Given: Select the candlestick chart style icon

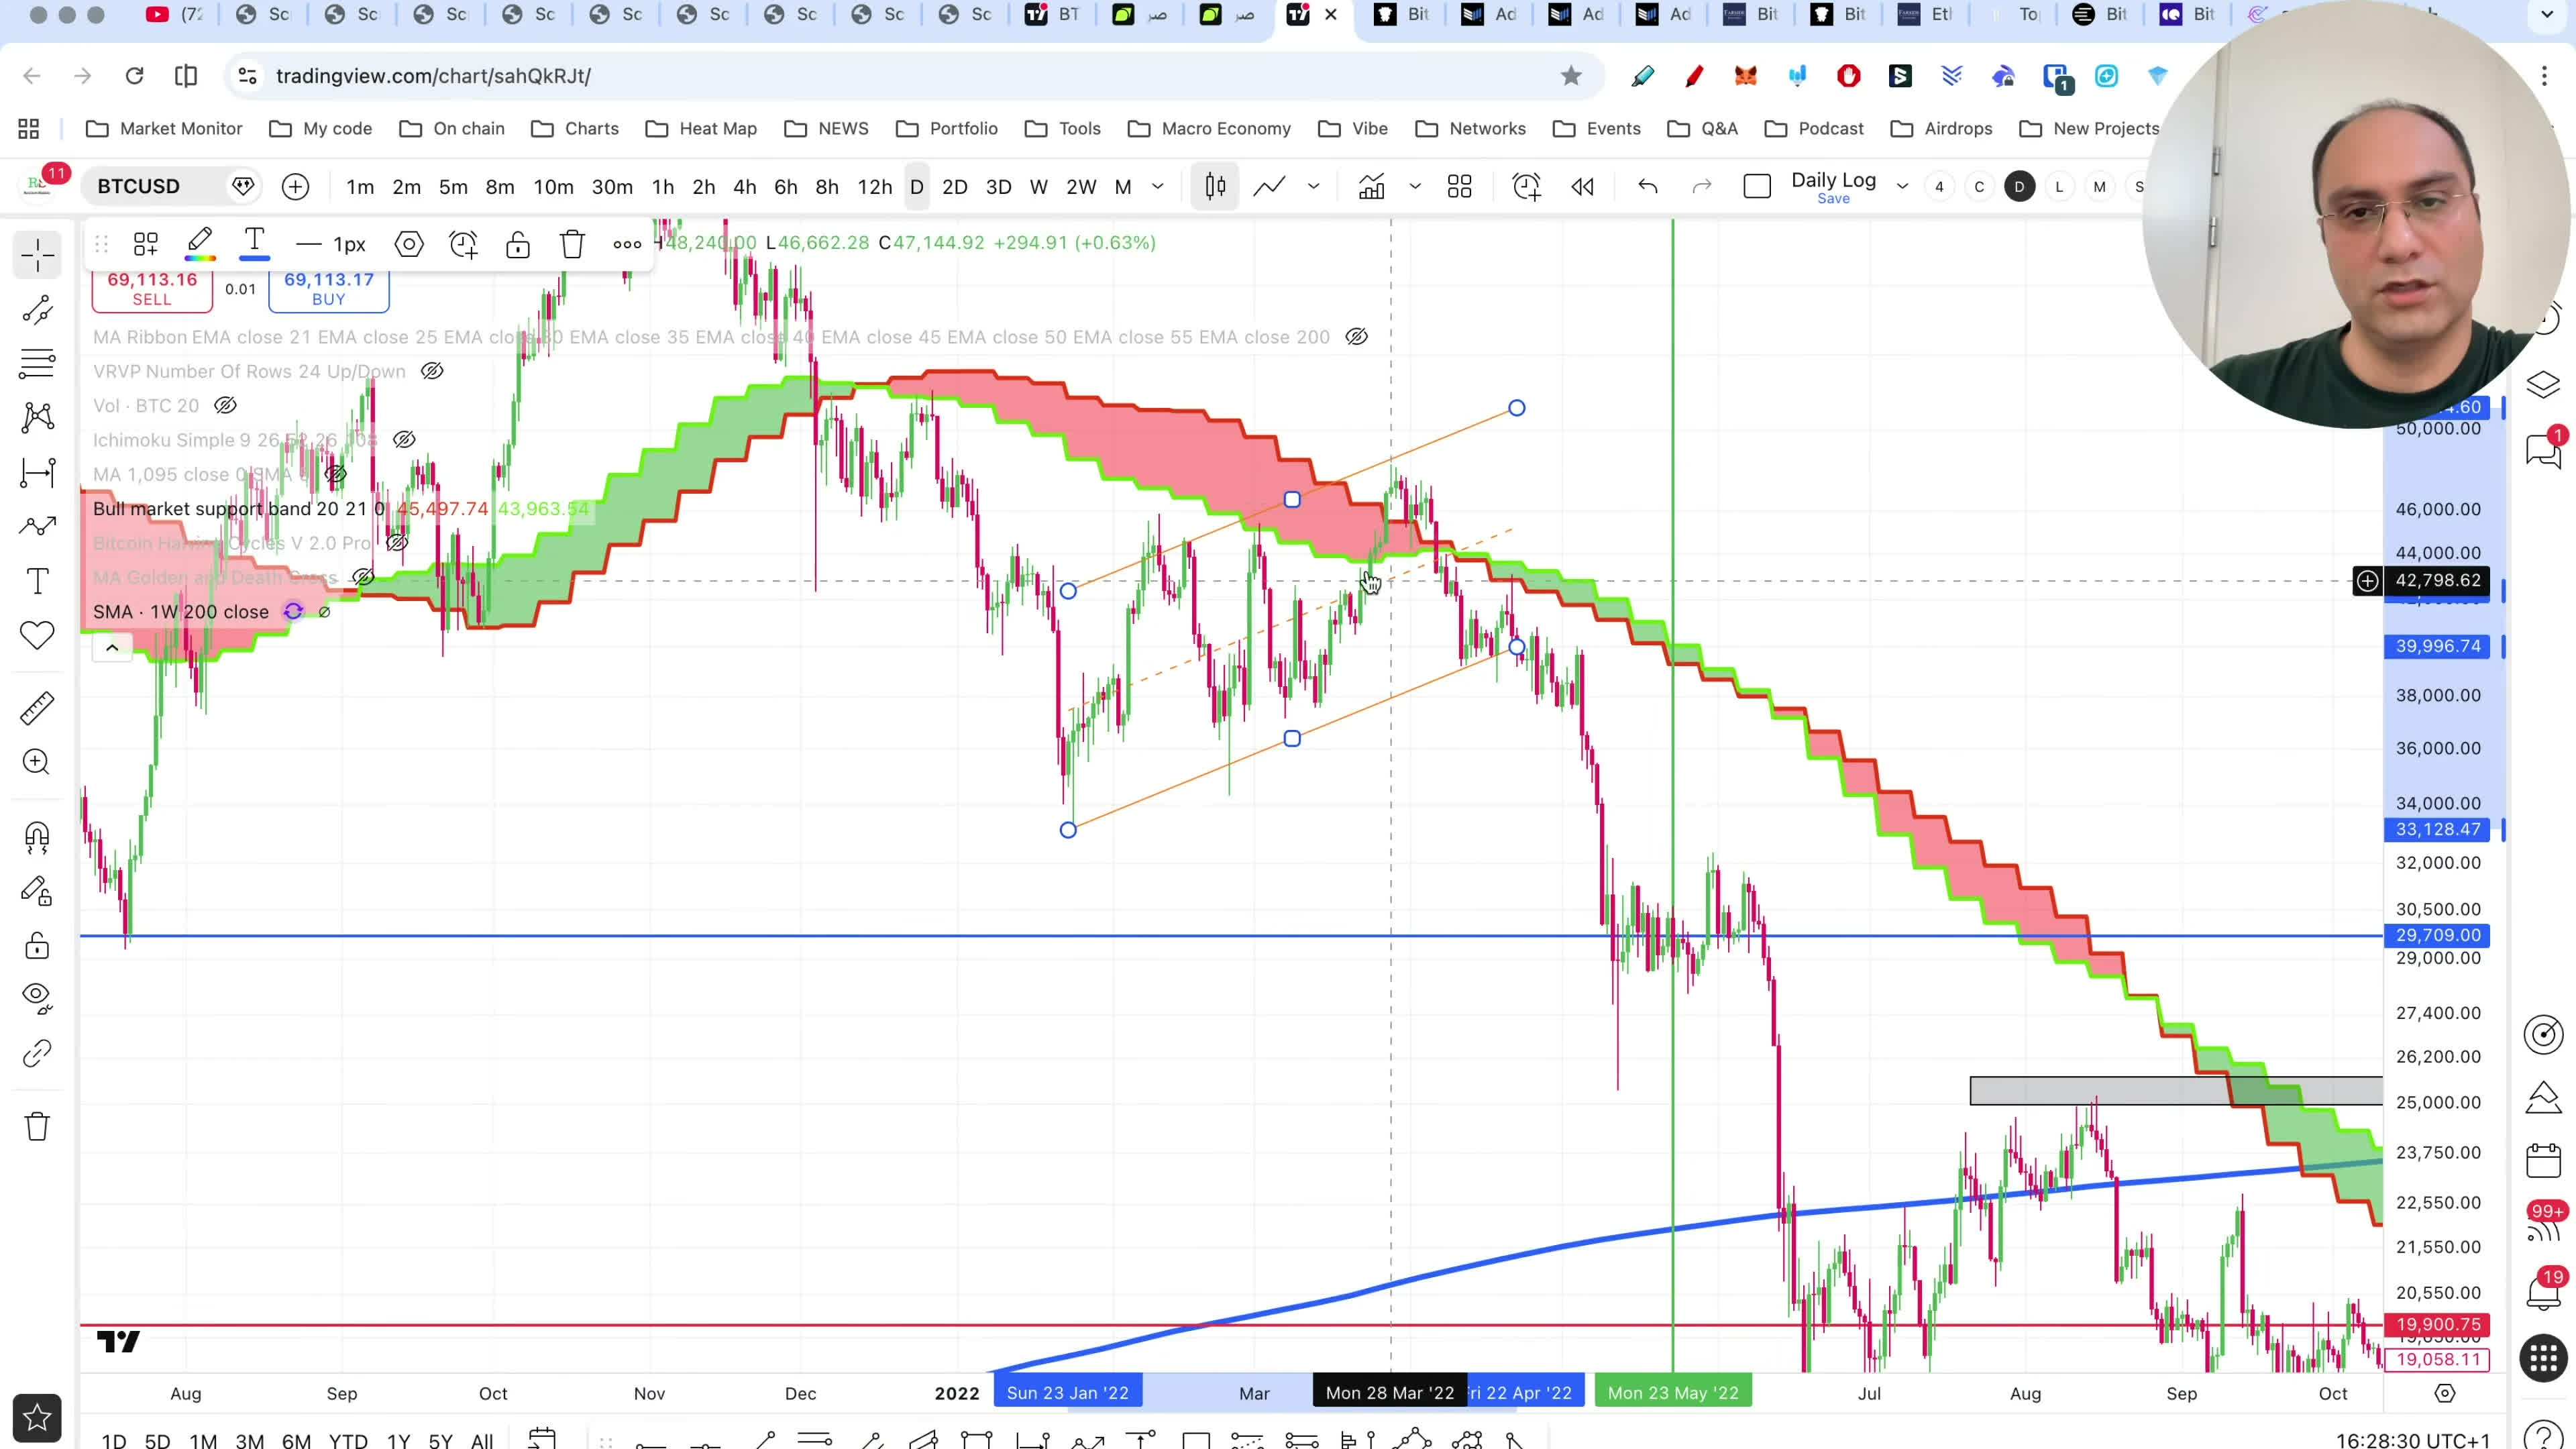Looking at the screenshot, I should click(1215, 187).
